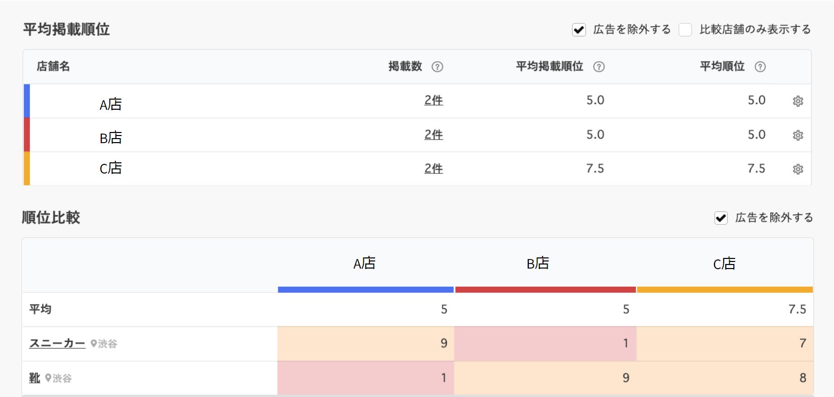This screenshot has width=834, height=397.
Task: Enable 比較店舗のみ表示する checkbox
Action: point(685,30)
